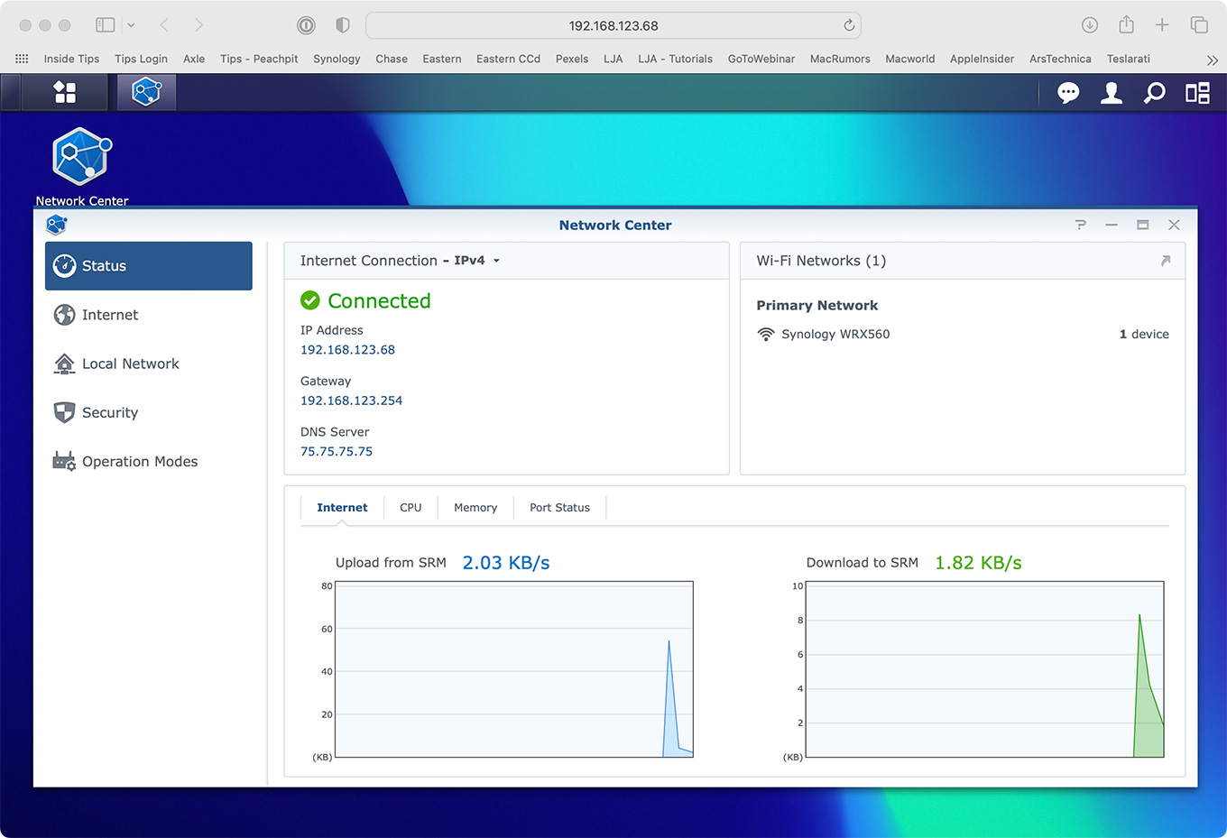Select the Memory tab
The width and height of the screenshot is (1227, 838).
click(475, 508)
